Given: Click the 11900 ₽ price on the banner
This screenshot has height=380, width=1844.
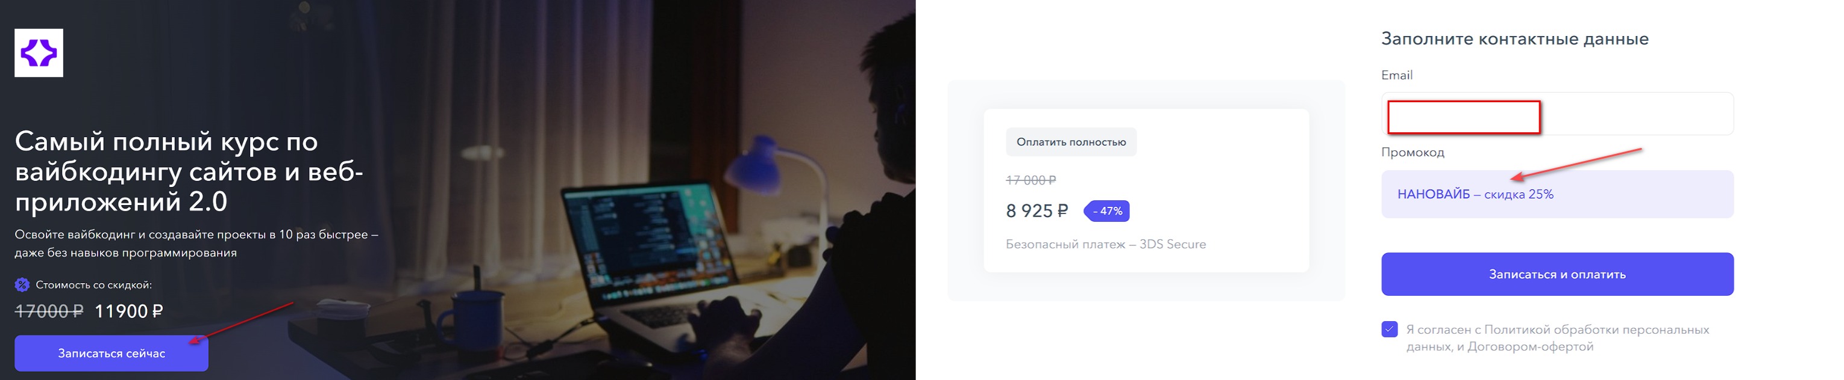Looking at the screenshot, I should tap(129, 311).
